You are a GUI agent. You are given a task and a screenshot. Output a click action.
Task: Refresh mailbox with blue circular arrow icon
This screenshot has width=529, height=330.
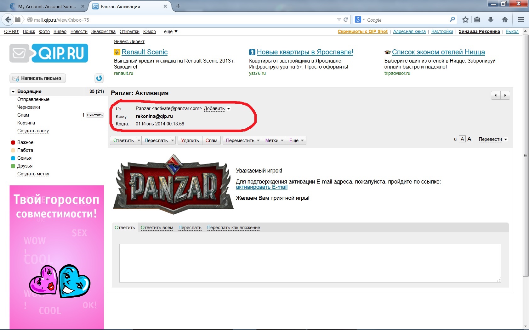pyautogui.click(x=99, y=78)
